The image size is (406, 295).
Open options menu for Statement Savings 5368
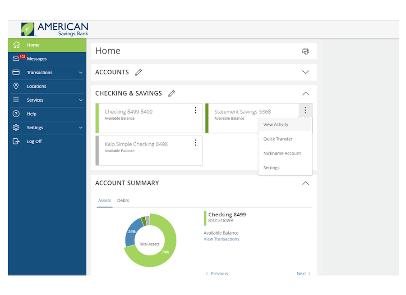click(x=305, y=110)
